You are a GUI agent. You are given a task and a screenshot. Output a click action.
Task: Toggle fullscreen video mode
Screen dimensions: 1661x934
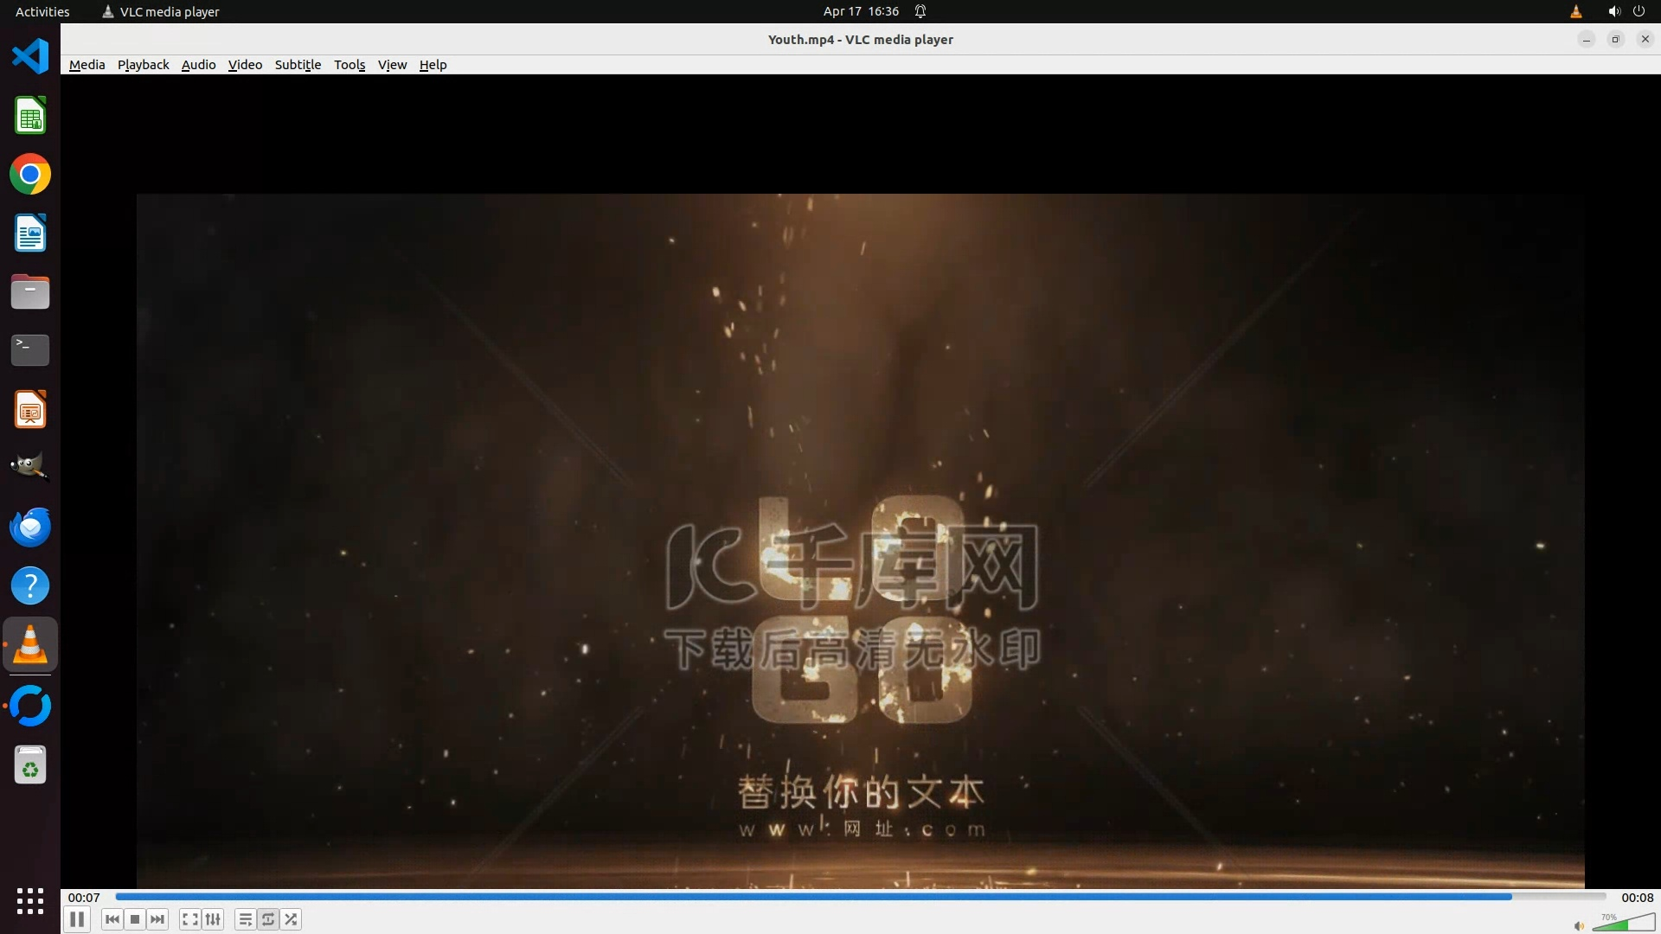pyautogui.click(x=190, y=919)
